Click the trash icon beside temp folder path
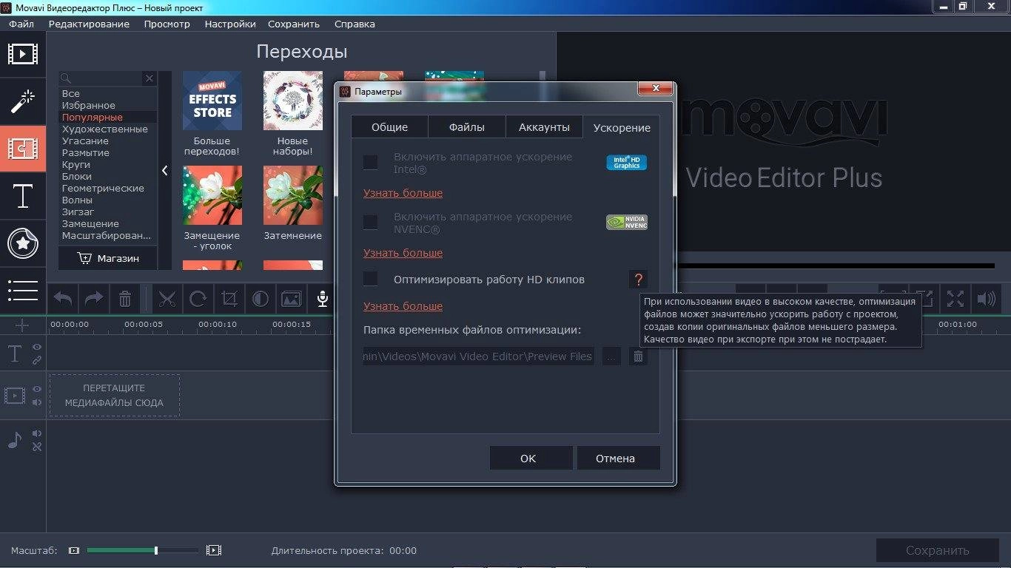This screenshot has width=1011, height=568. click(638, 356)
